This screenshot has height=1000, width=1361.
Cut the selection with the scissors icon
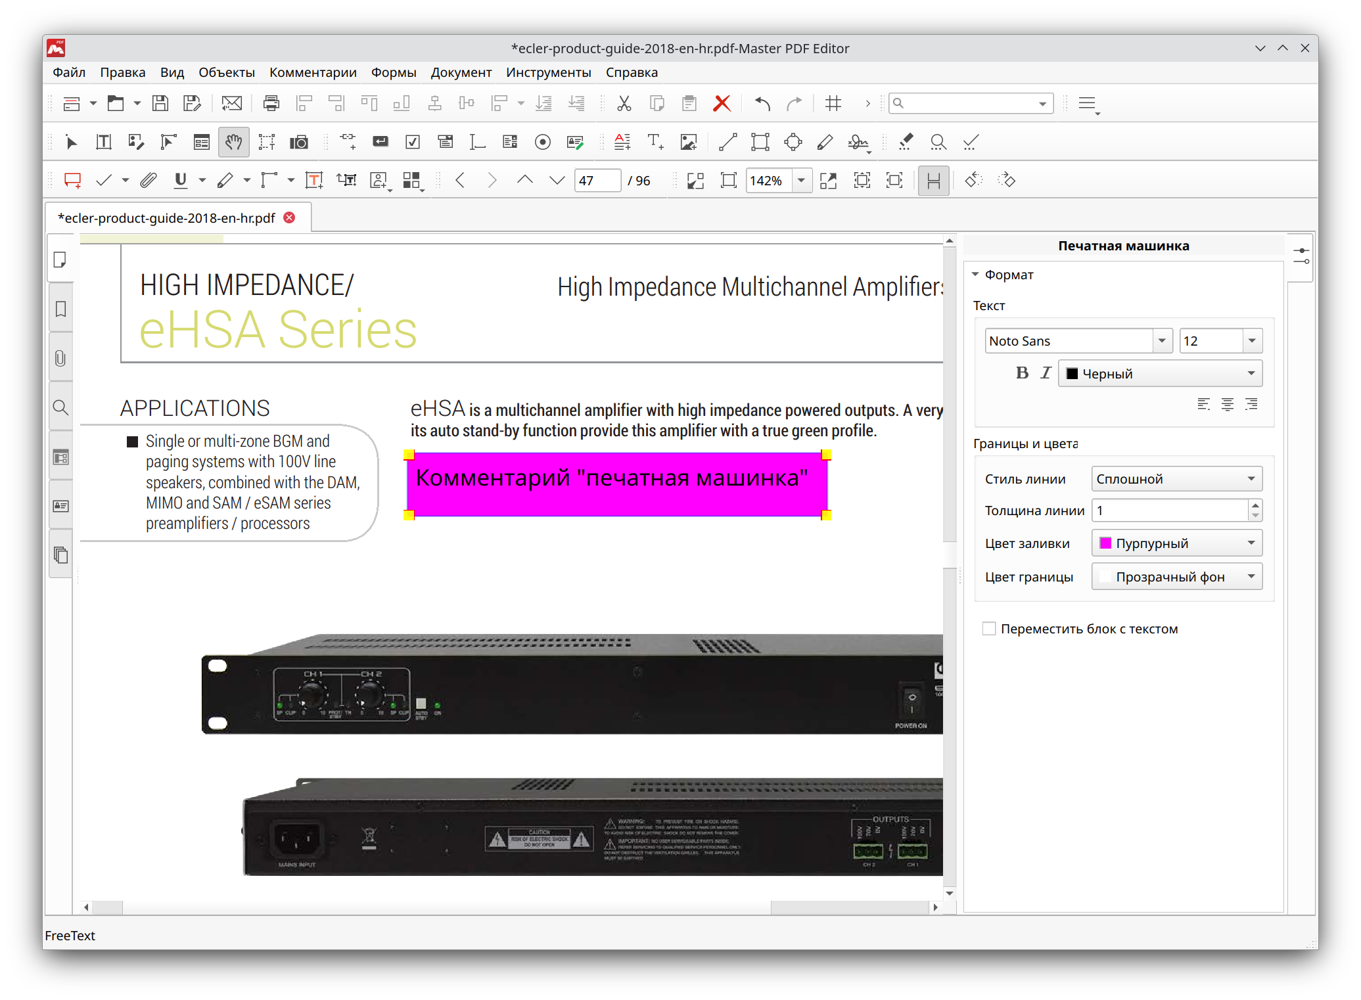(x=624, y=103)
